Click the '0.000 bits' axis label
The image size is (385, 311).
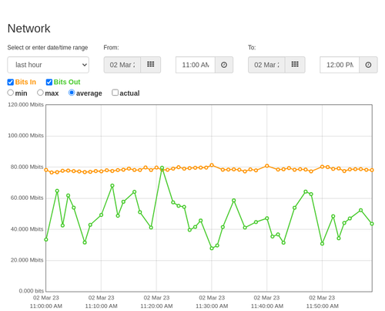[x=32, y=291]
